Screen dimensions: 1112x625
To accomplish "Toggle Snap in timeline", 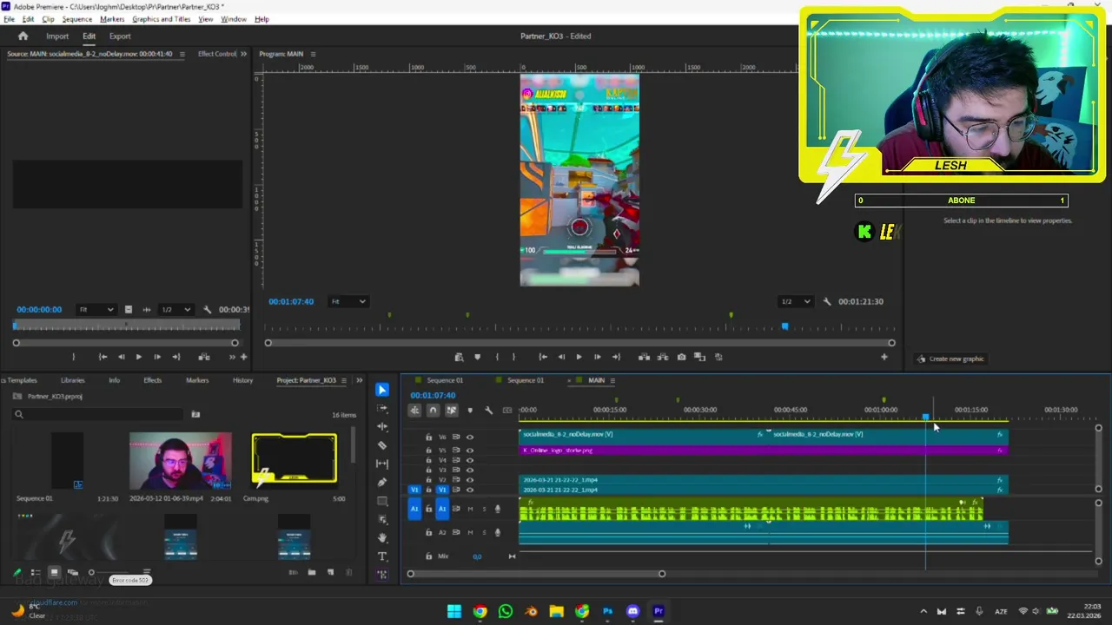I will click(433, 411).
